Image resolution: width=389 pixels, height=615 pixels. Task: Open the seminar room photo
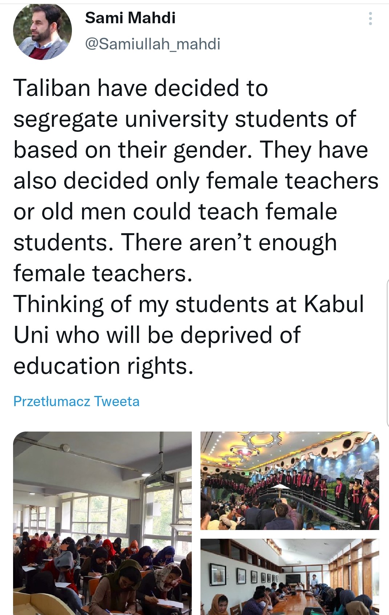click(x=289, y=576)
